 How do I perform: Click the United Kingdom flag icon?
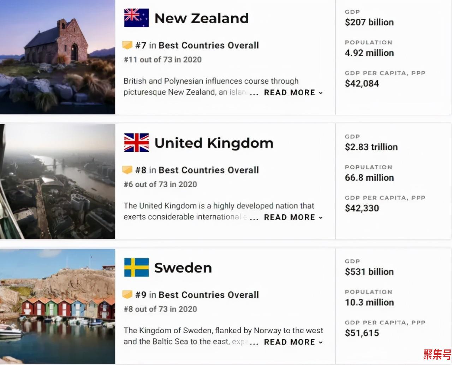(x=136, y=143)
